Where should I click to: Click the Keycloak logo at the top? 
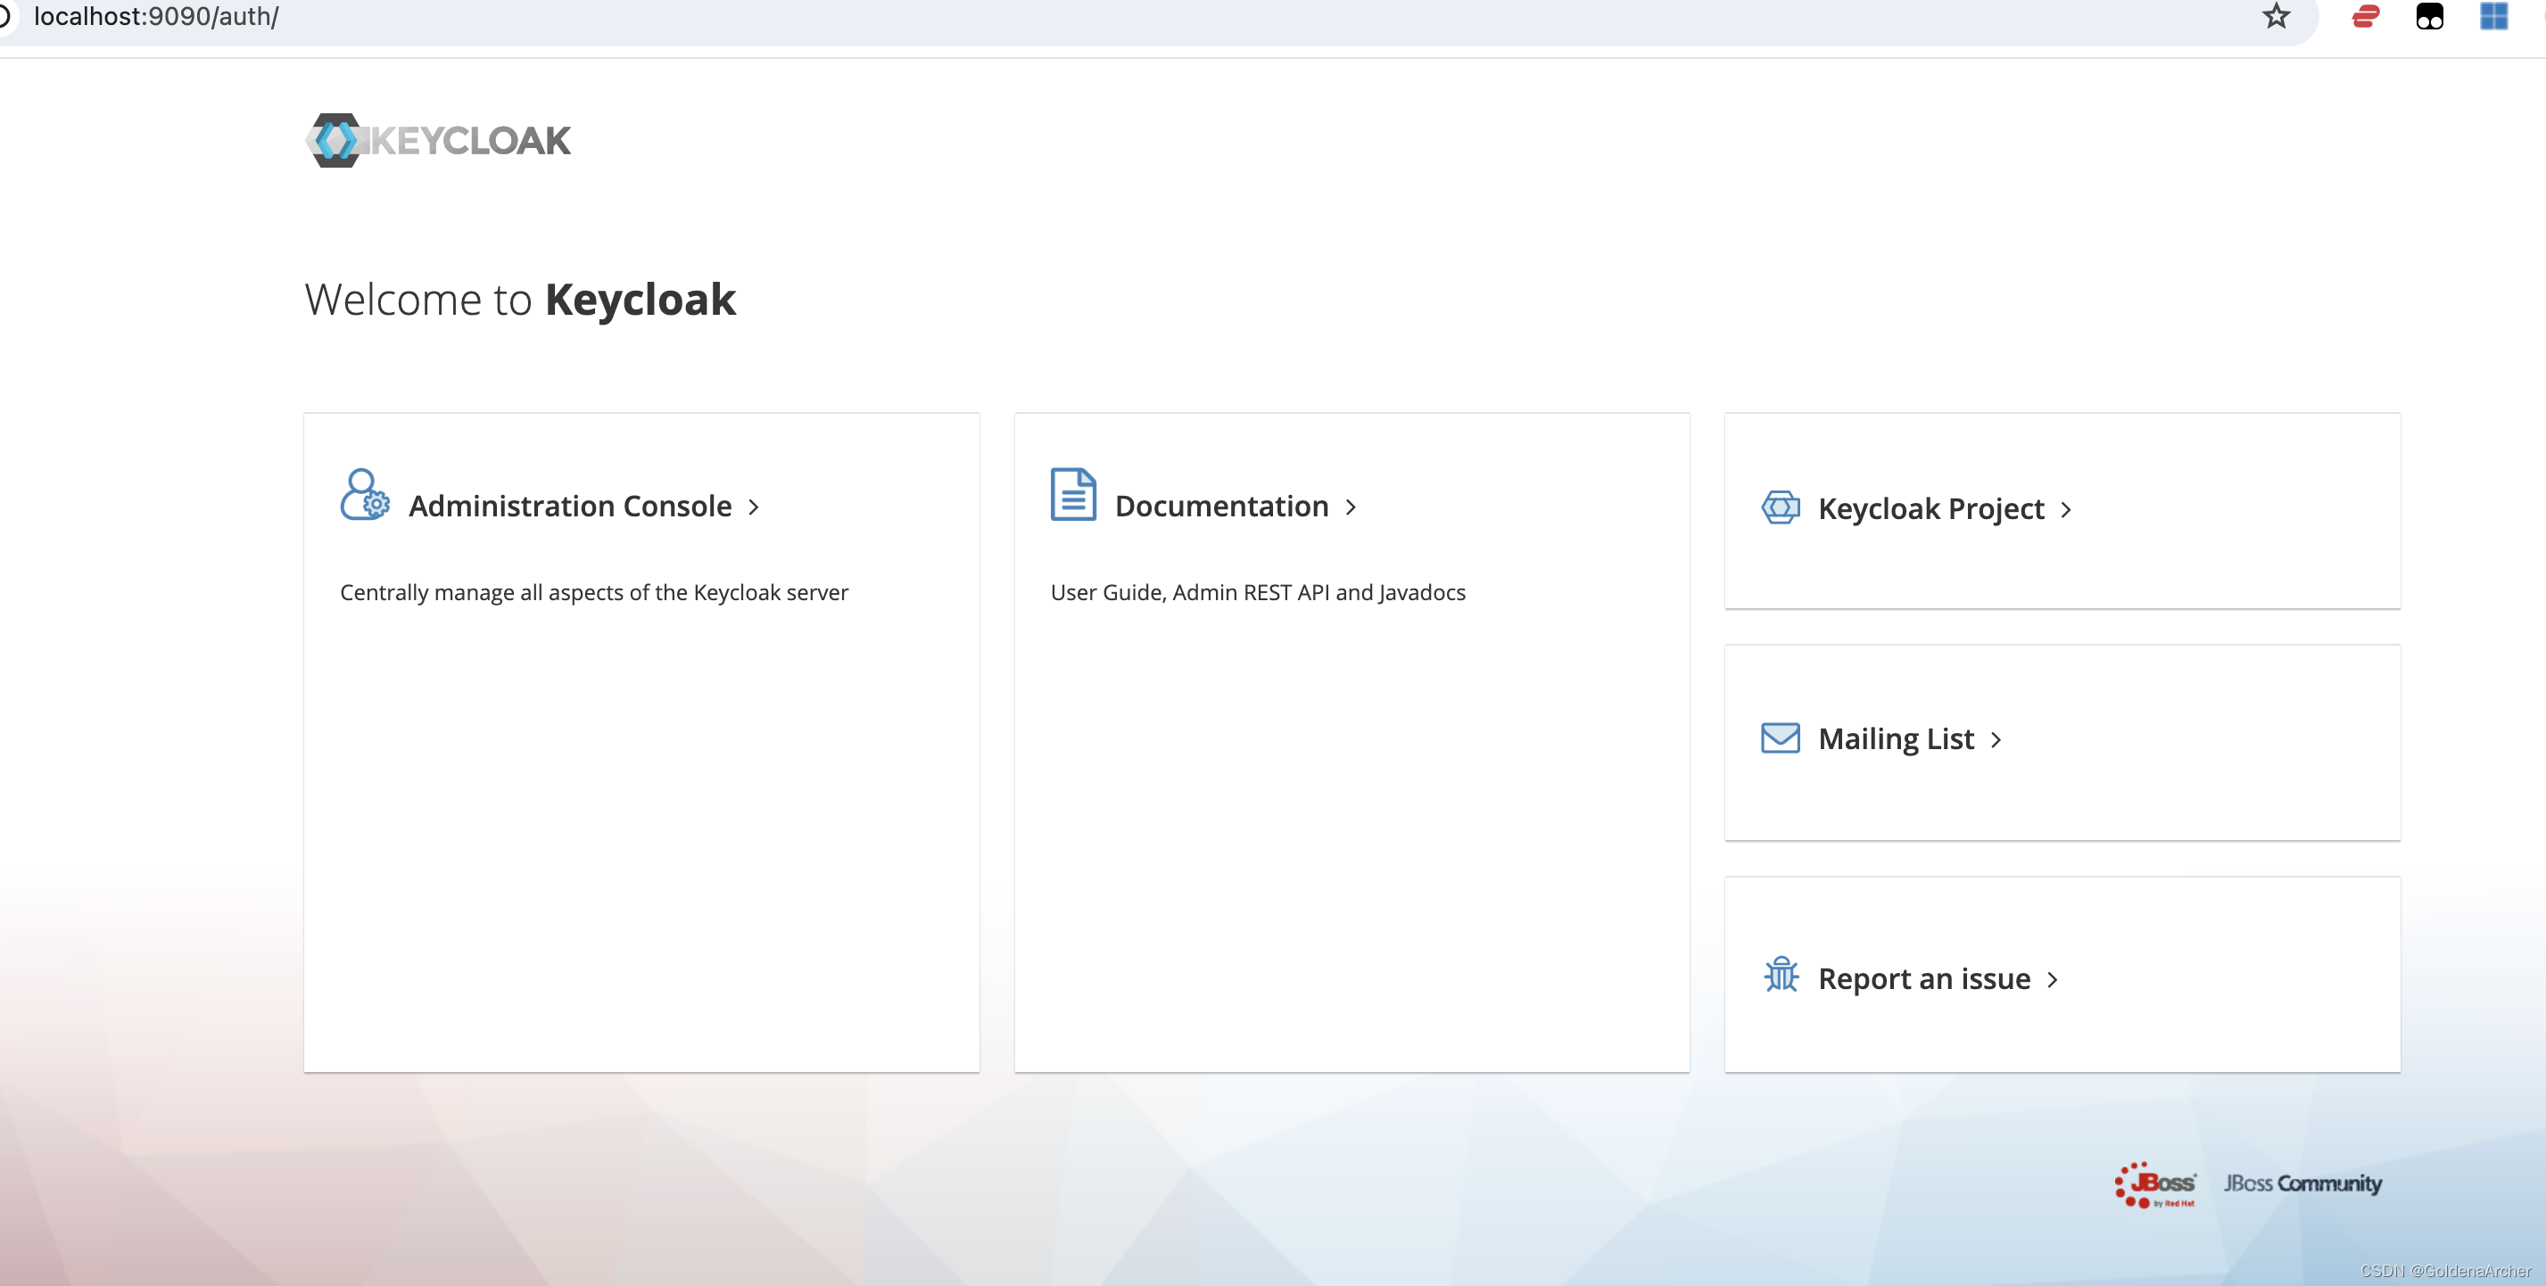tap(438, 140)
